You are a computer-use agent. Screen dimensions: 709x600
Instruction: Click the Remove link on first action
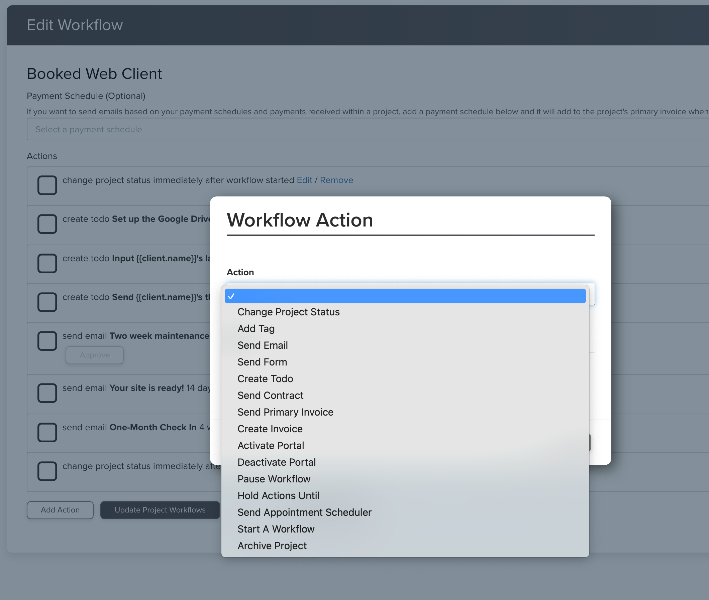pos(336,180)
